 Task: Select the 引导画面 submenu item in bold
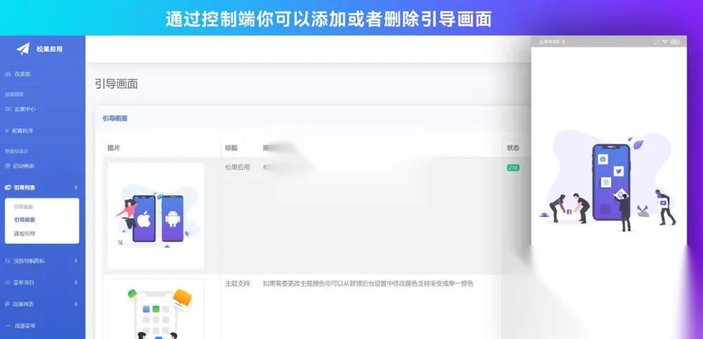pyautogui.click(x=24, y=220)
